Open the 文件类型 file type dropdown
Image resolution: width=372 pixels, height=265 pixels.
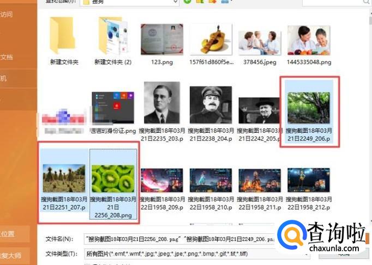click(180, 252)
